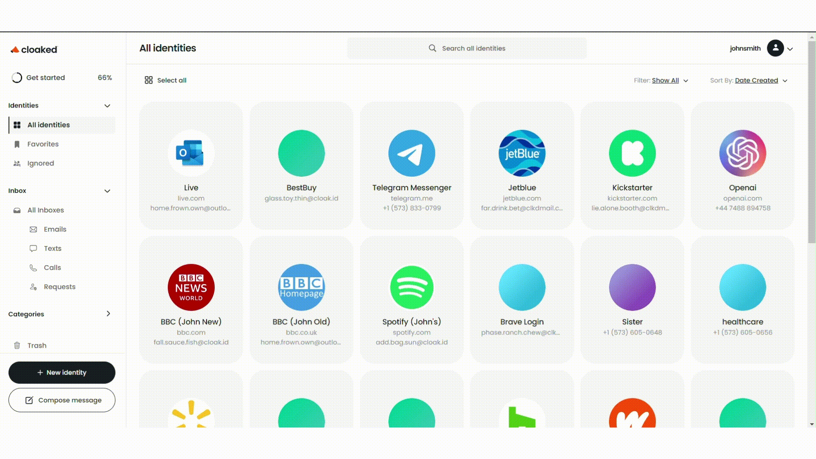Click +1 (573) 605-0648 phone number
Screen dimensions: 816x459
point(632,333)
